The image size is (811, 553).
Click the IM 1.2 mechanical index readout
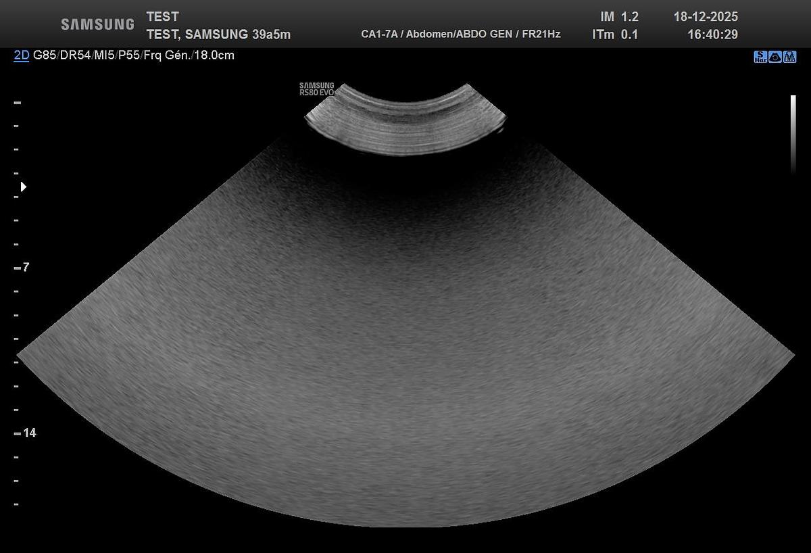coord(618,17)
